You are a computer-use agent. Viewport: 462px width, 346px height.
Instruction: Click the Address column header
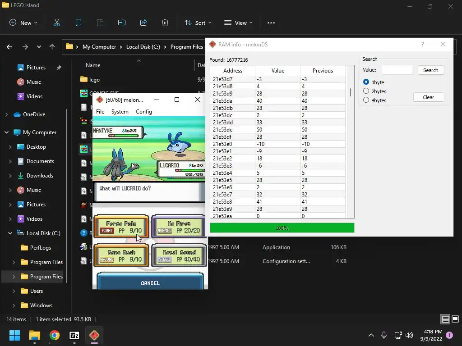pyautogui.click(x=232, y=71)
